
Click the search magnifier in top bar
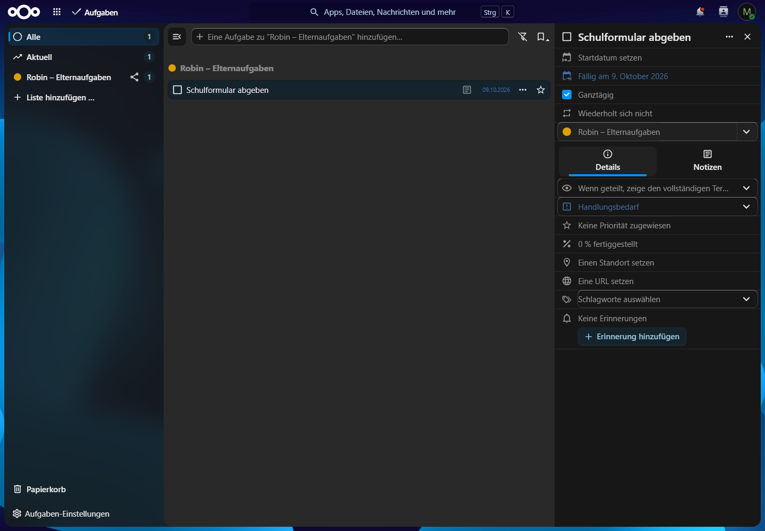314,12
